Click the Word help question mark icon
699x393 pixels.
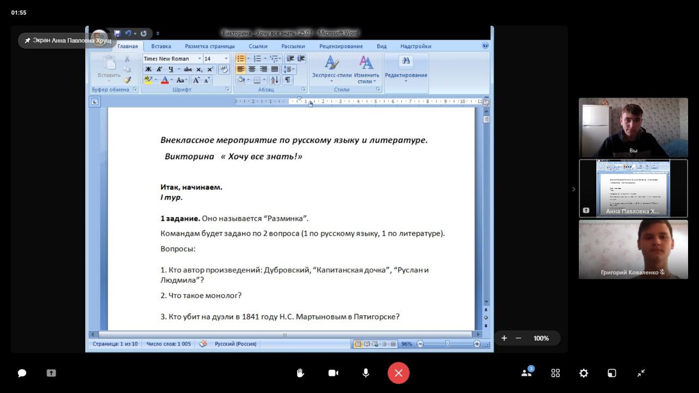[485, 46]
